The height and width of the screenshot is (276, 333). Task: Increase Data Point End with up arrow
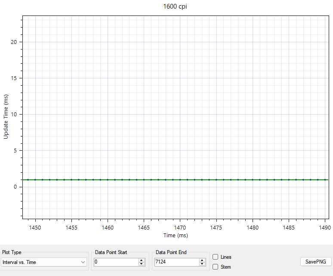pyautogui.click(x=202, y=260)
